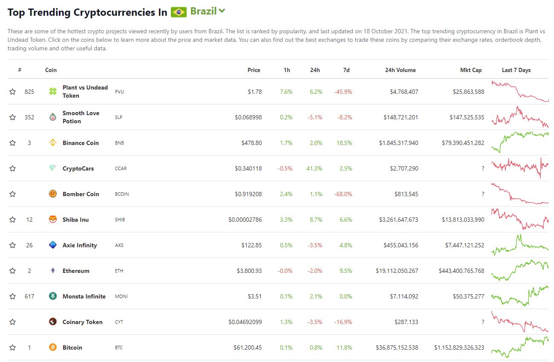
Task: Sort table by the # rank column
Action: [20, 70]
